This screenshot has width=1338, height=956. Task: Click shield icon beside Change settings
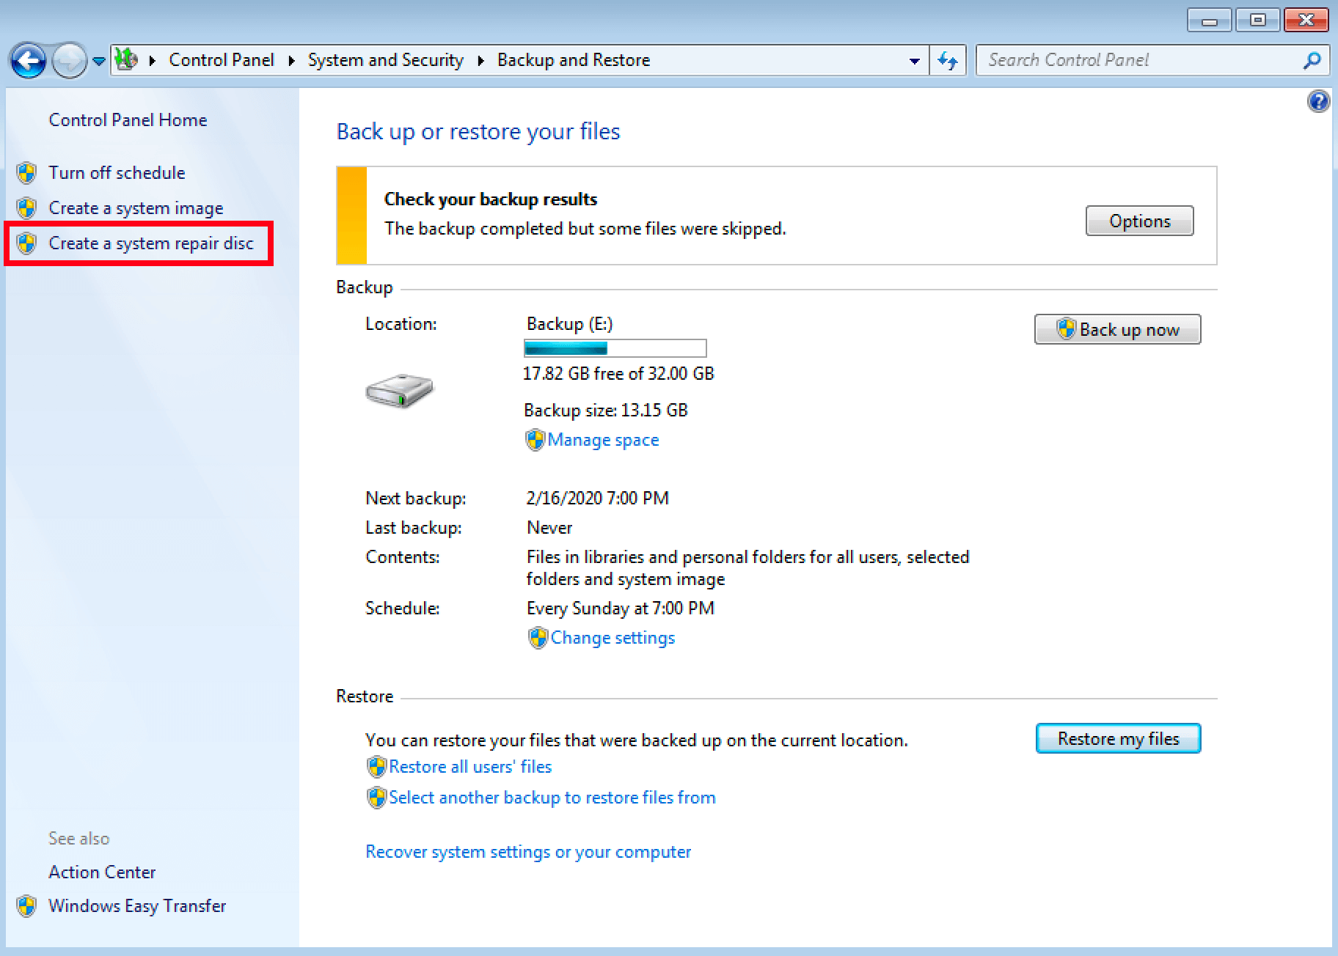[538, 638]
